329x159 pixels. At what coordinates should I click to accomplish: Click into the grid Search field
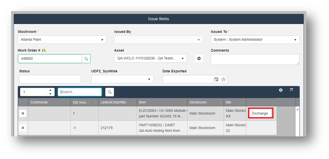point(80,92)
